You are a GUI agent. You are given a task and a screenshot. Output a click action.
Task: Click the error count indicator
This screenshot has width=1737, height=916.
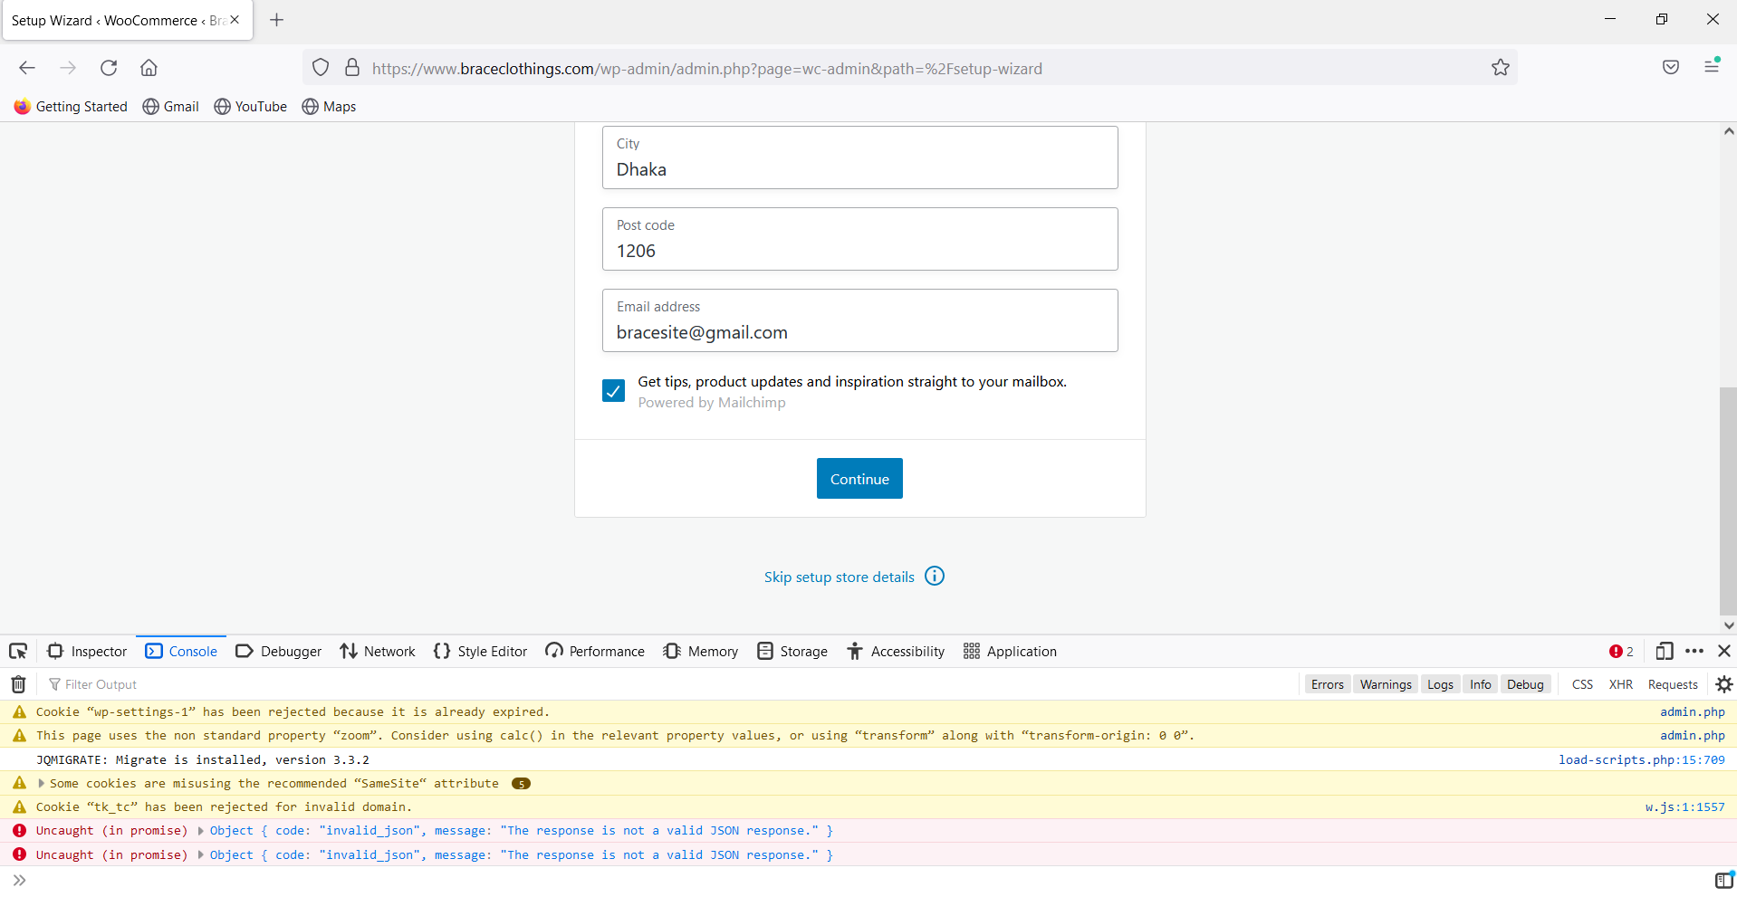click(x=1621, y=652)
